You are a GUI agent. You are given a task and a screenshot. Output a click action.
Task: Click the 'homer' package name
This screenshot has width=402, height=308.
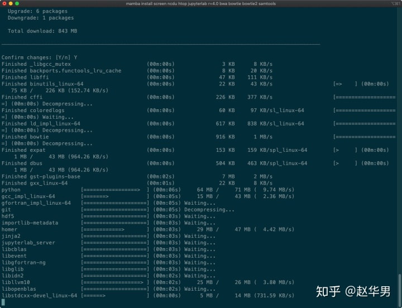point(9,229)
